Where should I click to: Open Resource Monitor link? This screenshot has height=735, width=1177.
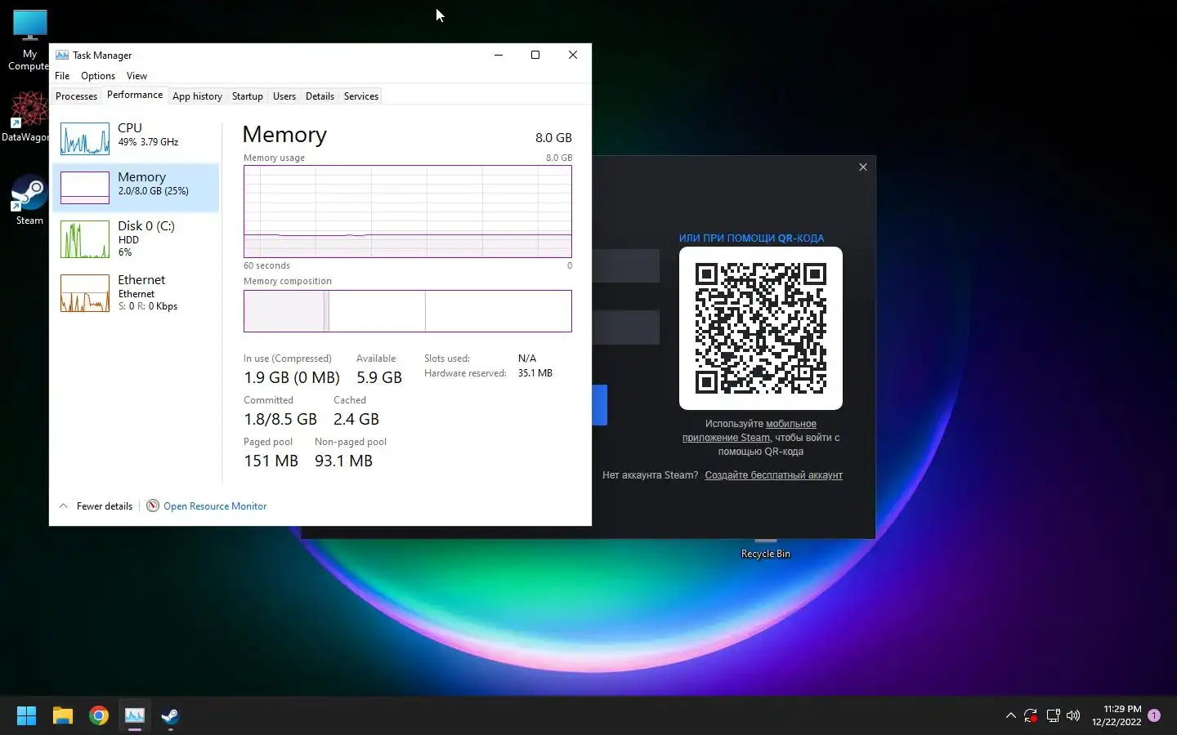coord(215,506)
